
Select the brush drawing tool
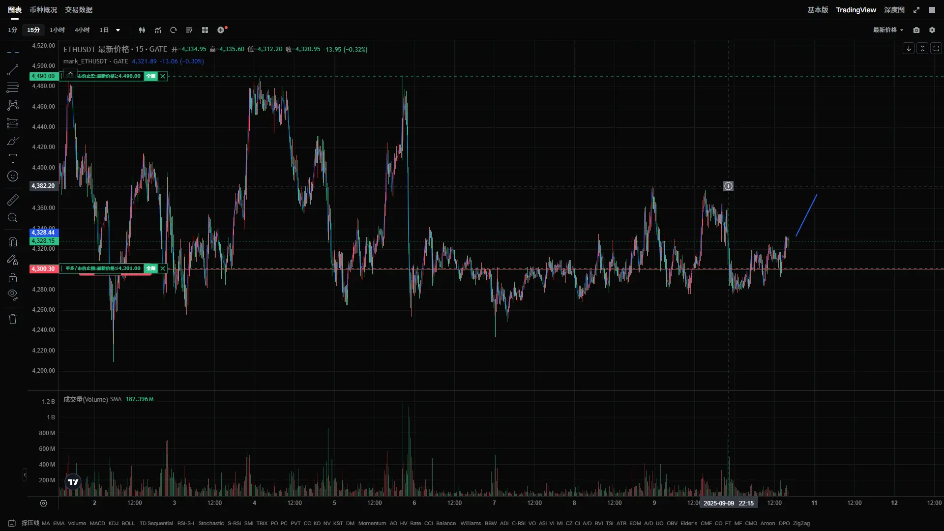(13, 141)
